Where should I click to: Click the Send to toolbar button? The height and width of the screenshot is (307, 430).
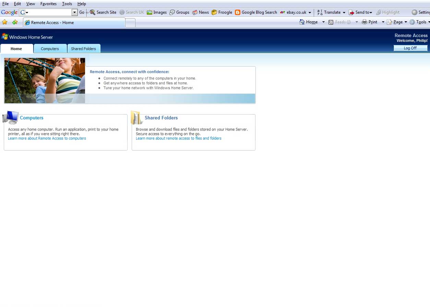(360, 12)
